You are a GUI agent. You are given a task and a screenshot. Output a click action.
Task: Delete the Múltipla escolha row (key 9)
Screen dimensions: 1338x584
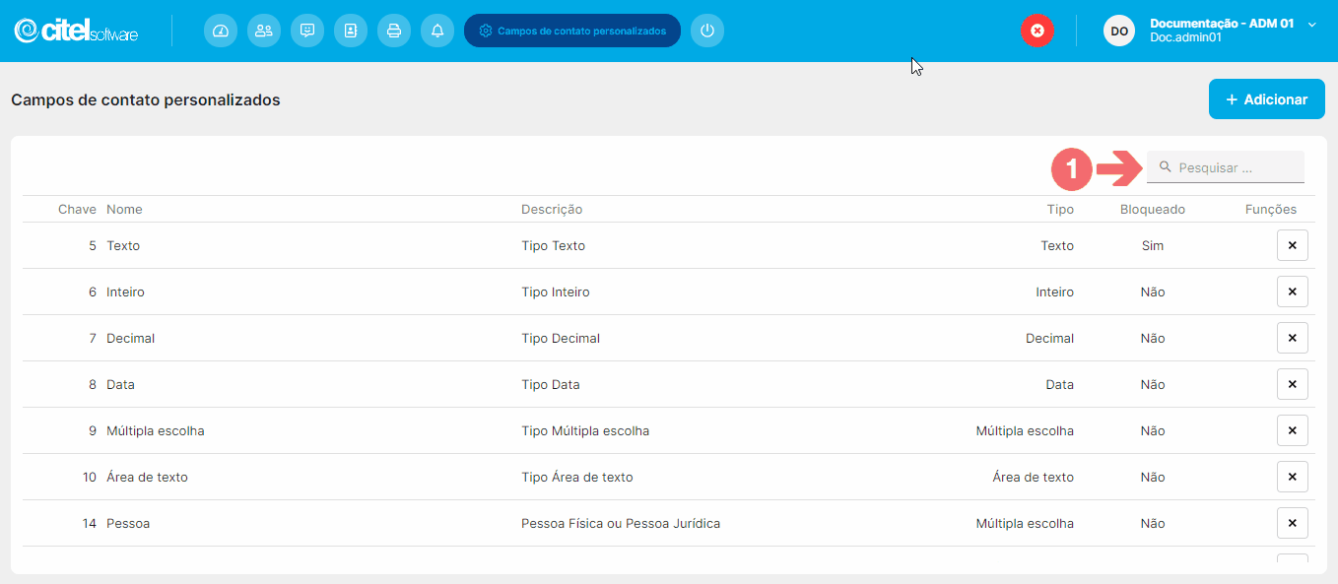coord(1293,430)
